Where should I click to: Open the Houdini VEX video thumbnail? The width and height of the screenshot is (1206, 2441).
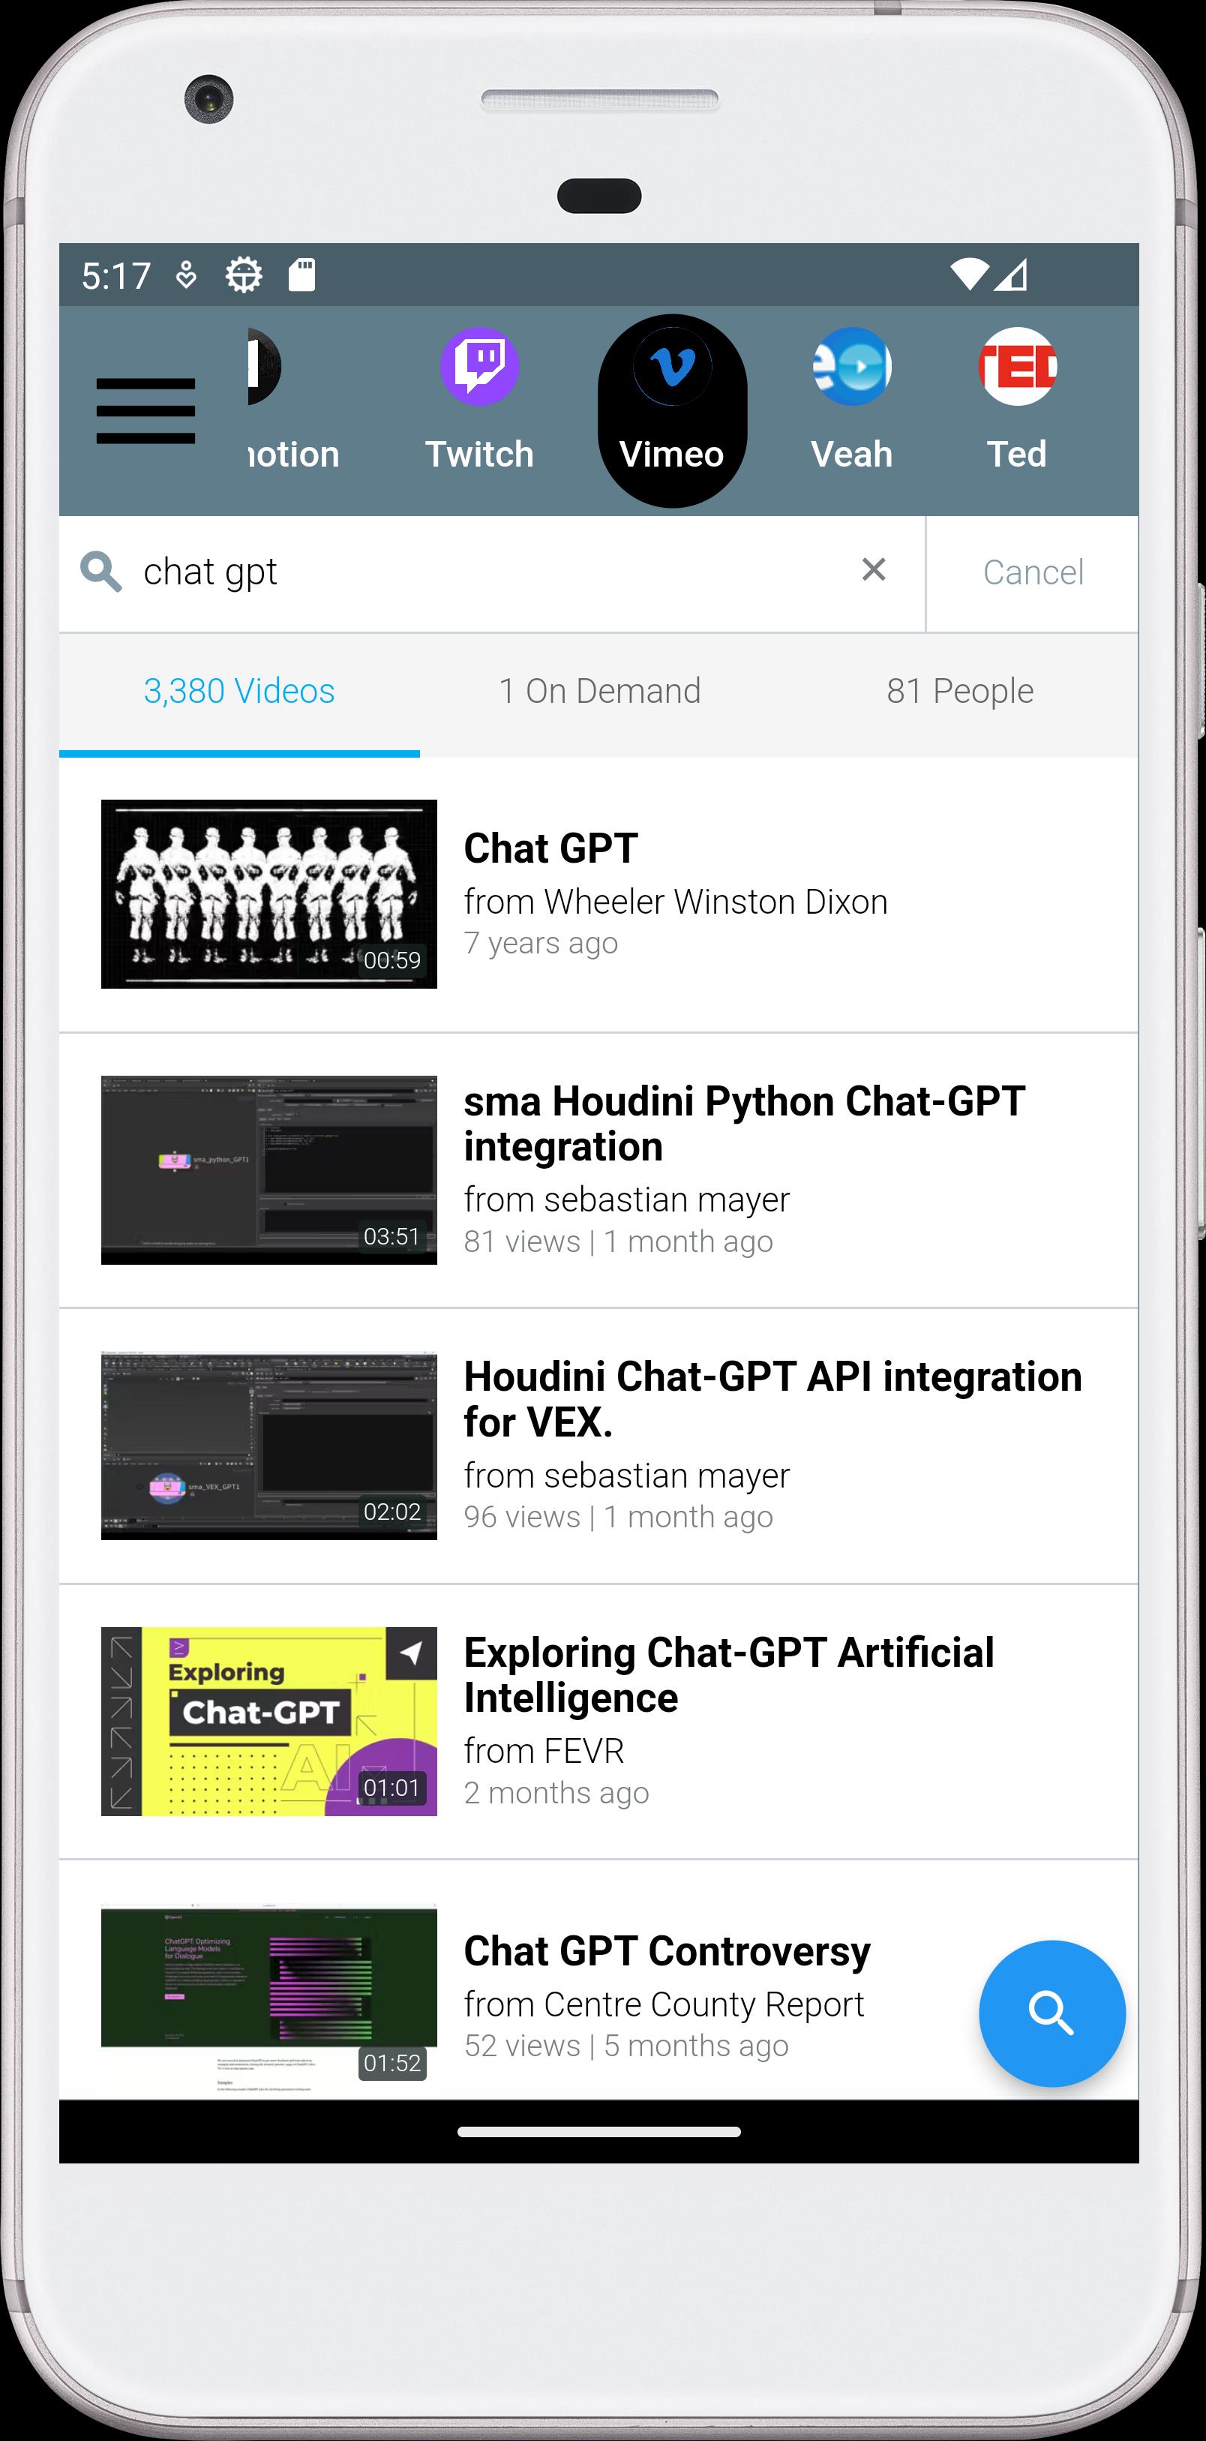click(269, 1445)
